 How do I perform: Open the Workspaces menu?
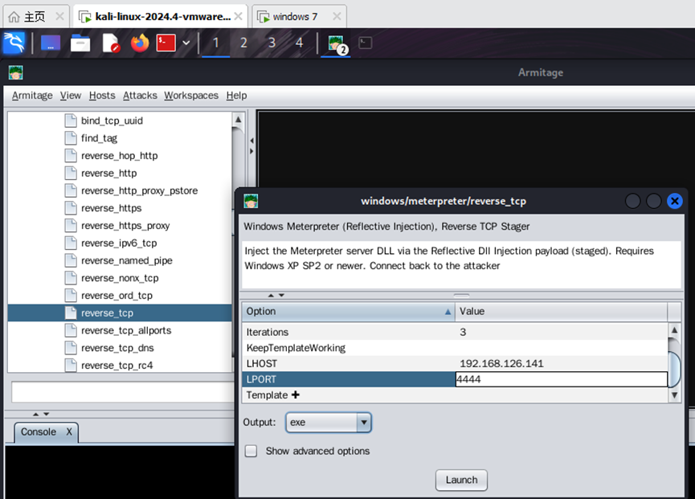(x=191, y=96)
